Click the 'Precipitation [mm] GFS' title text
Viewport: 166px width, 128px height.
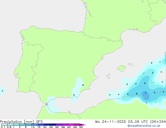pos(21,122)
